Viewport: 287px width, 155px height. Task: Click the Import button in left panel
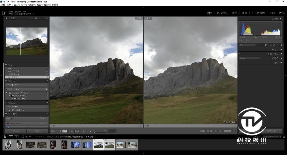pyautogui.click(x=15, y=131)
